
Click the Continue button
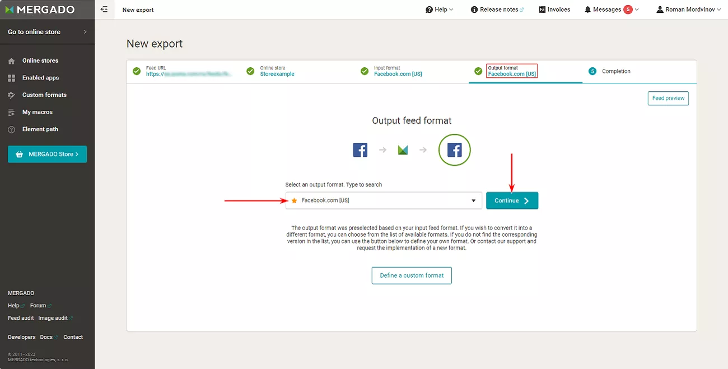point(512,200)
